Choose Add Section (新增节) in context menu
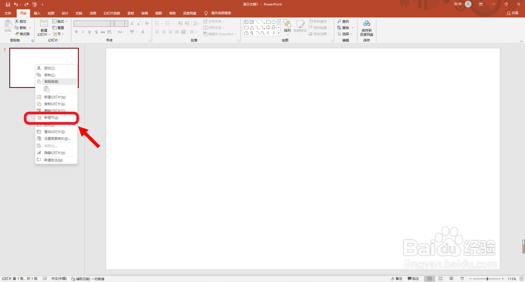This screenshot has height=282, width=525. (57, 118)
